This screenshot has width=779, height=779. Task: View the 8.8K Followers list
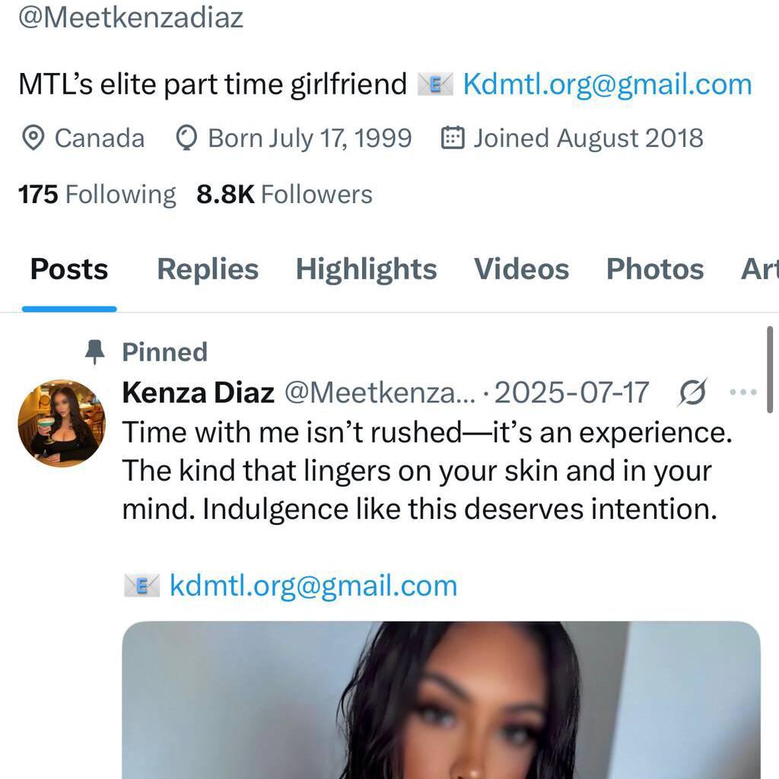(x=285, y=195)
